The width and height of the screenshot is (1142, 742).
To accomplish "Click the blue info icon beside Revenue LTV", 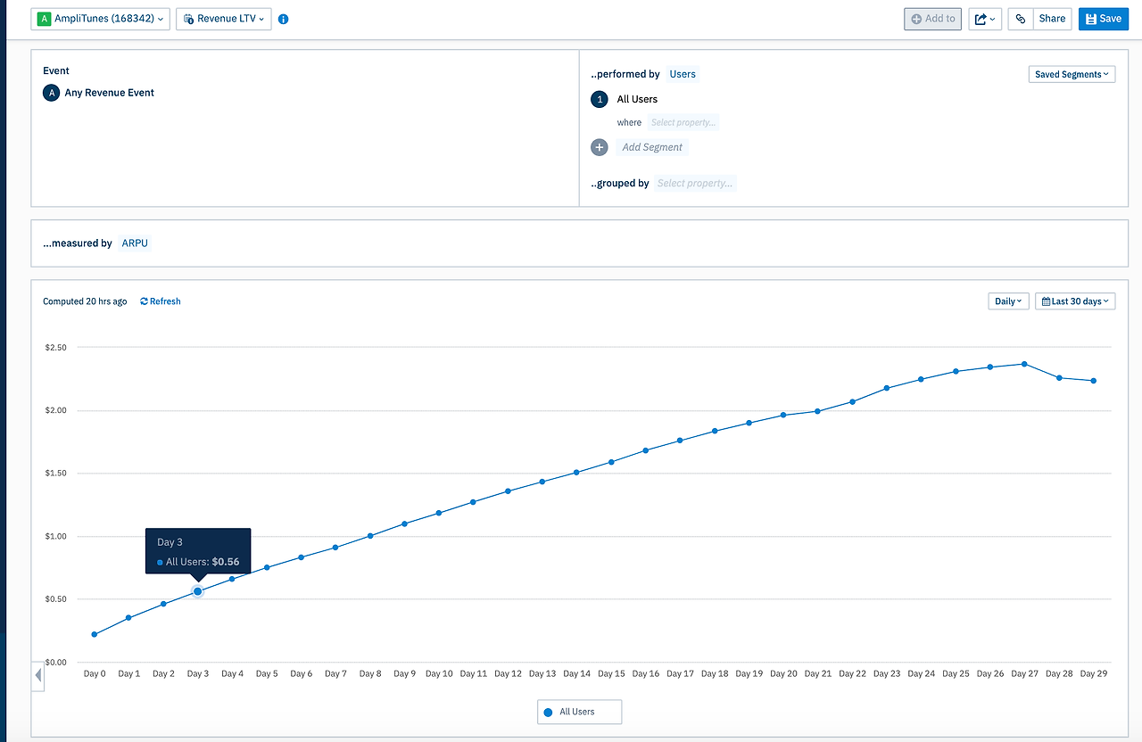I will (283, 19).
